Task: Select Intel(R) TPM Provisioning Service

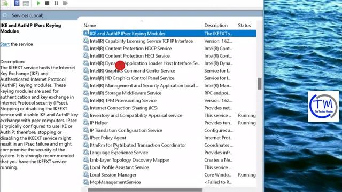Action: [x=123, y=100]
